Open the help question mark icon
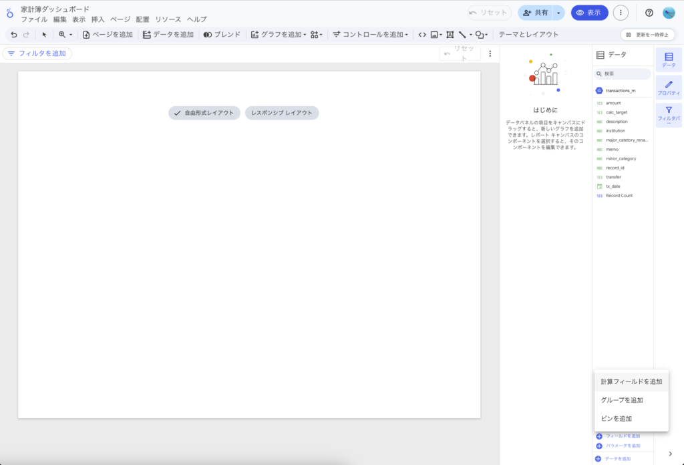The width and height of the screenshot is (684, 465). point(649,13)
